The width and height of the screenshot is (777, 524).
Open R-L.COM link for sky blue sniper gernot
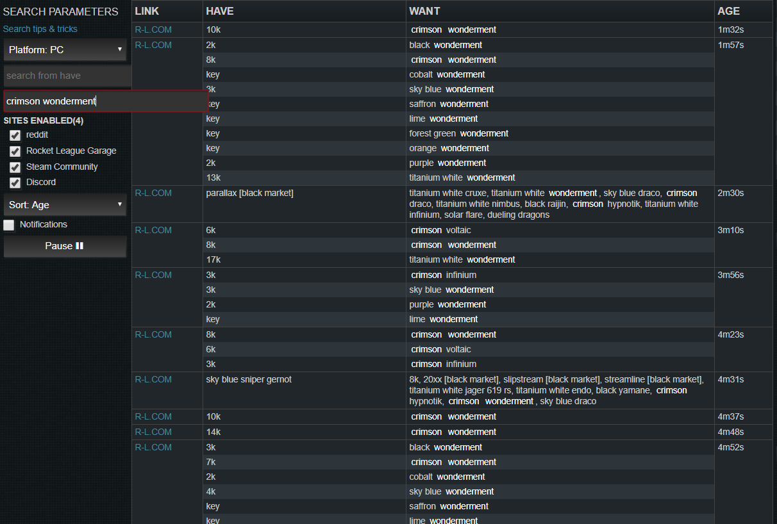click(x=153, y=379)
